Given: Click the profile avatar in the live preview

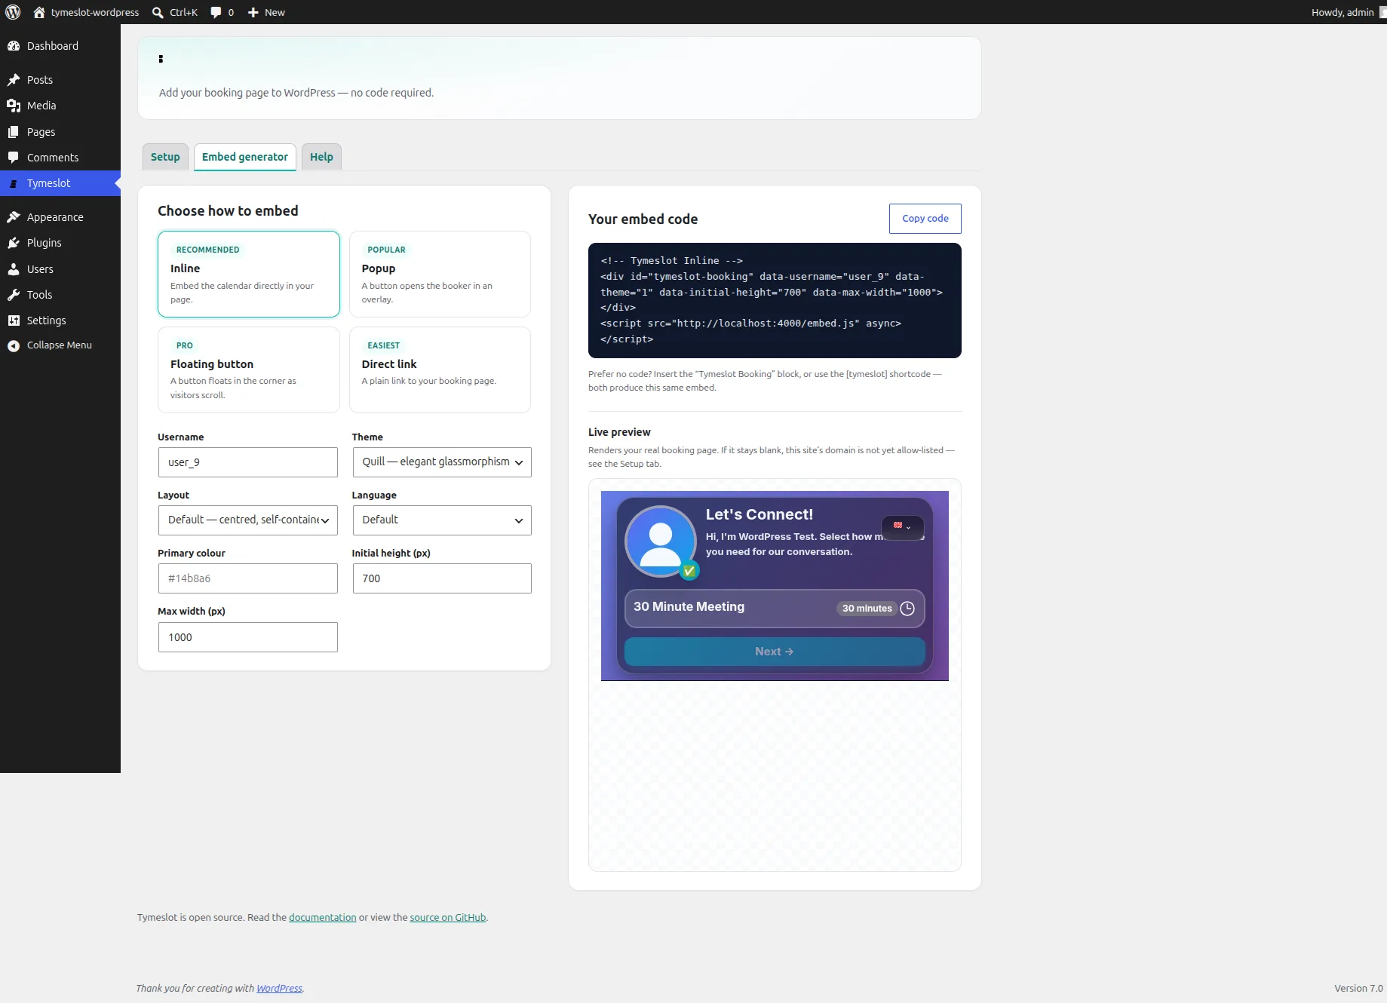Looking at the screenshot, I should click(661, 541).
